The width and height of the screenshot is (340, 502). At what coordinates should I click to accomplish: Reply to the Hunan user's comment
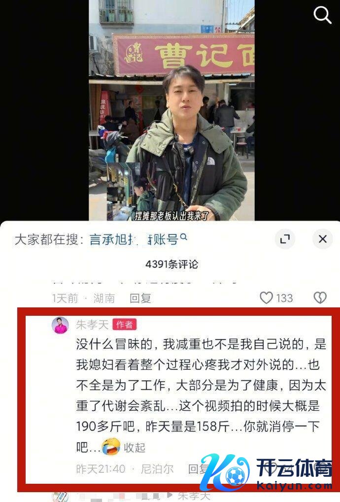click(x=140, y=299)
